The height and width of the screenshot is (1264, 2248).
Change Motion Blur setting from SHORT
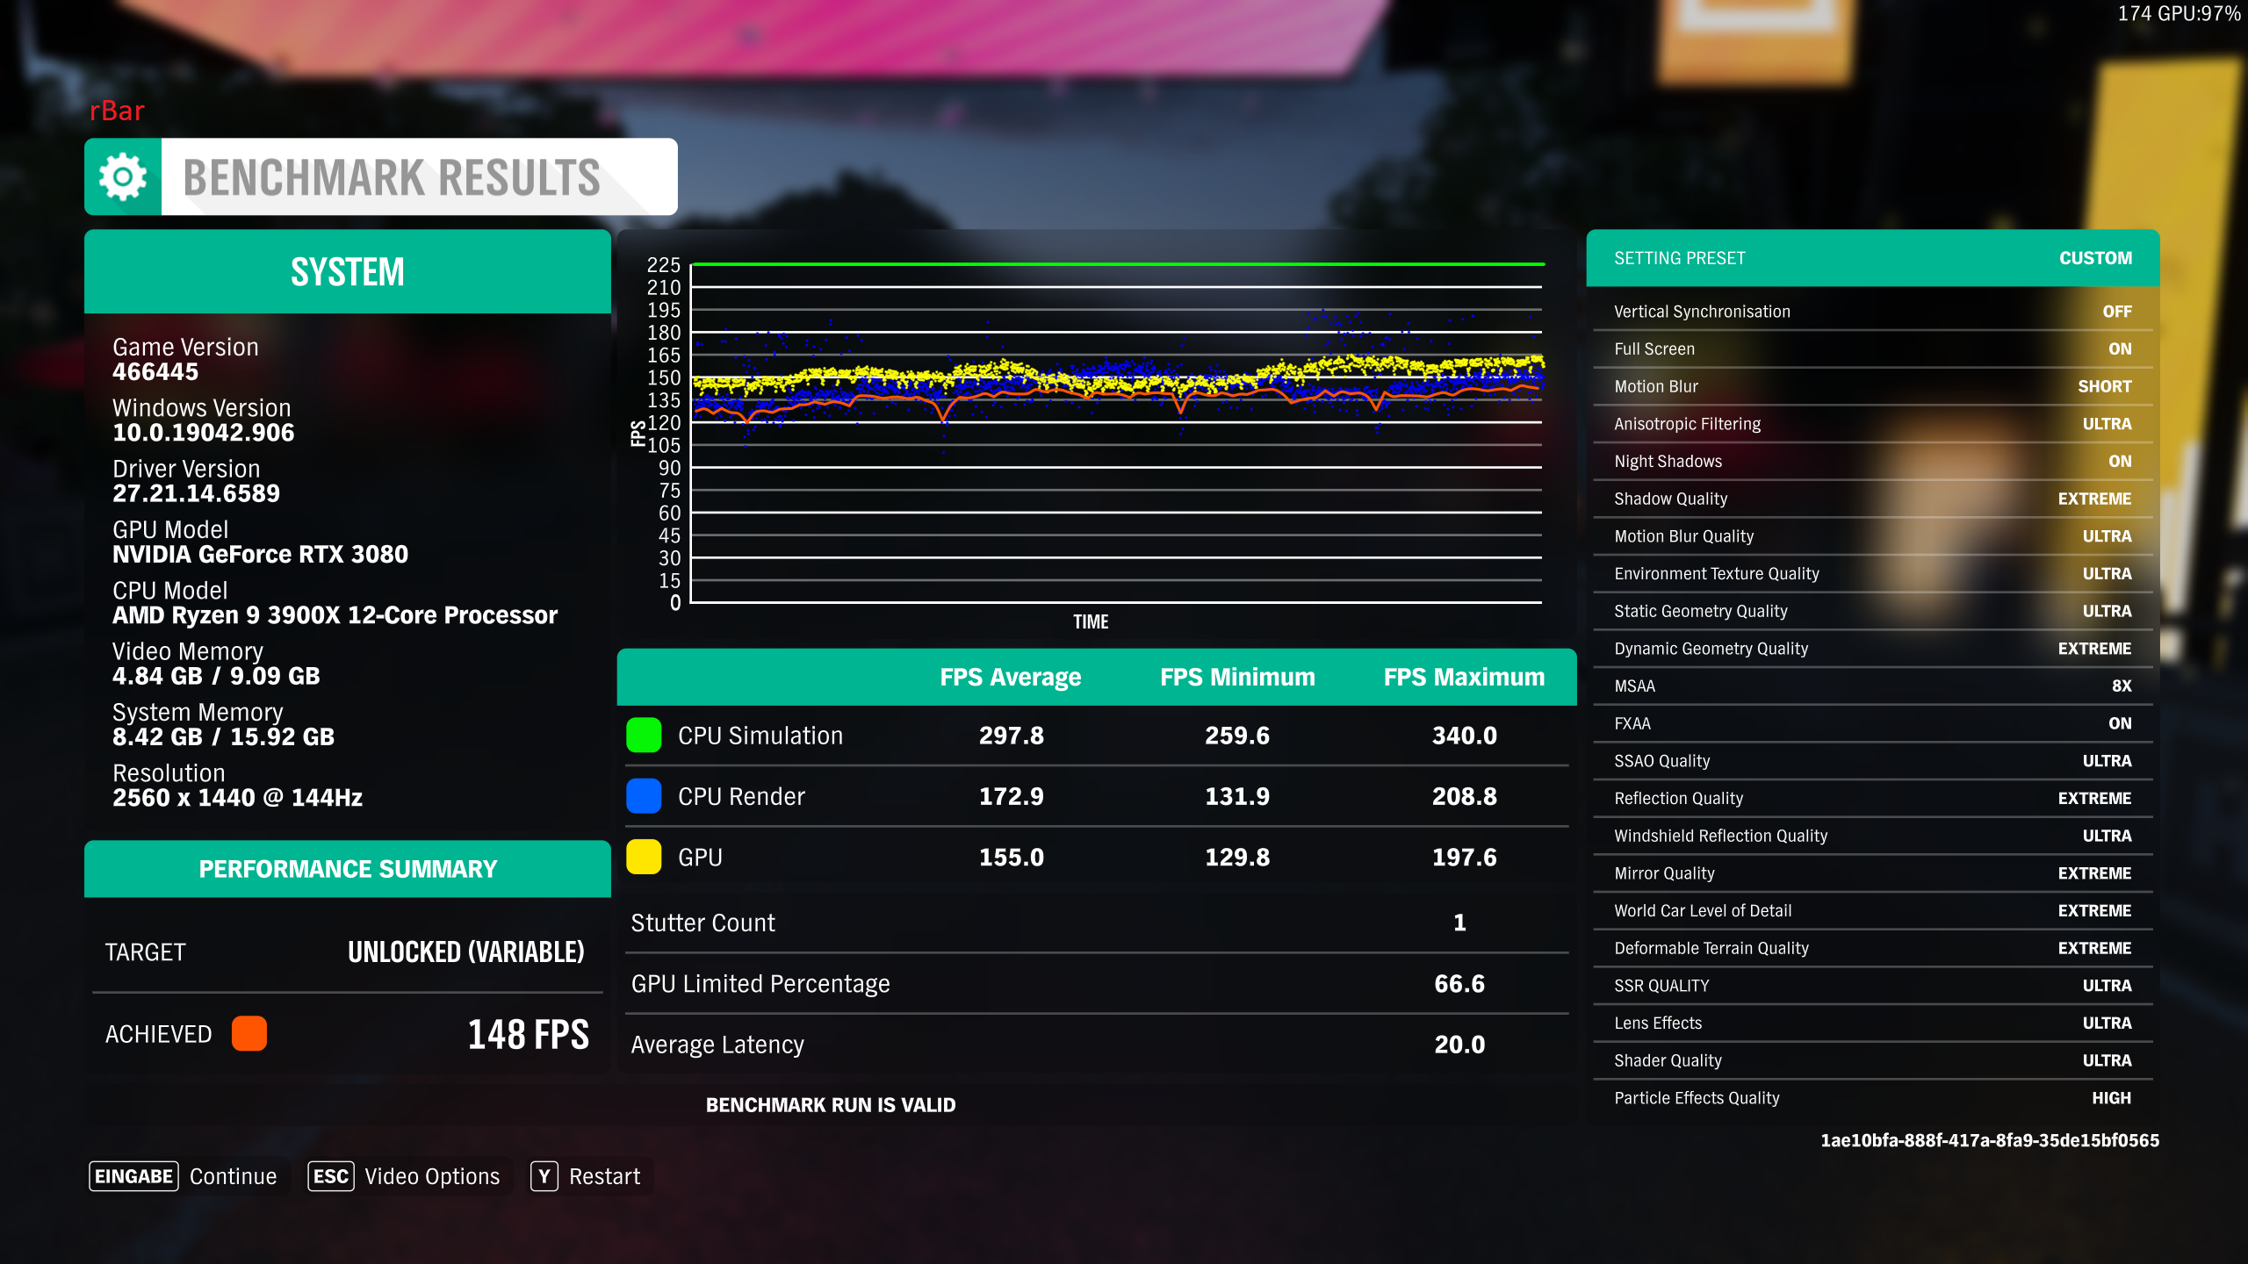[x=1872, y=386]
